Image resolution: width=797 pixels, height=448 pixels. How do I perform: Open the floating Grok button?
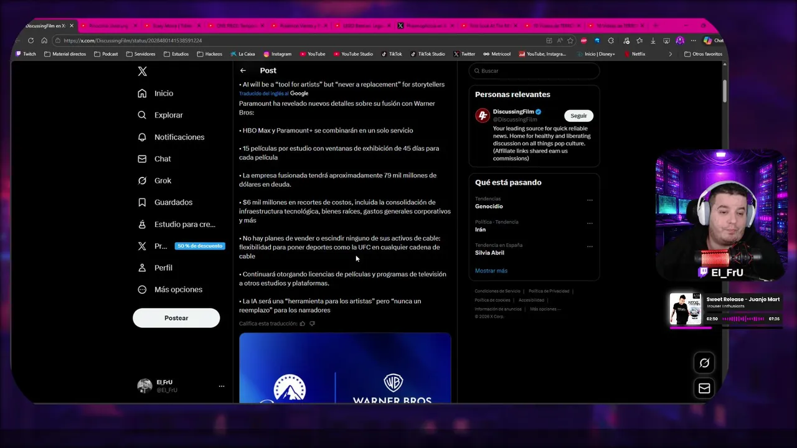click(704, 363)
